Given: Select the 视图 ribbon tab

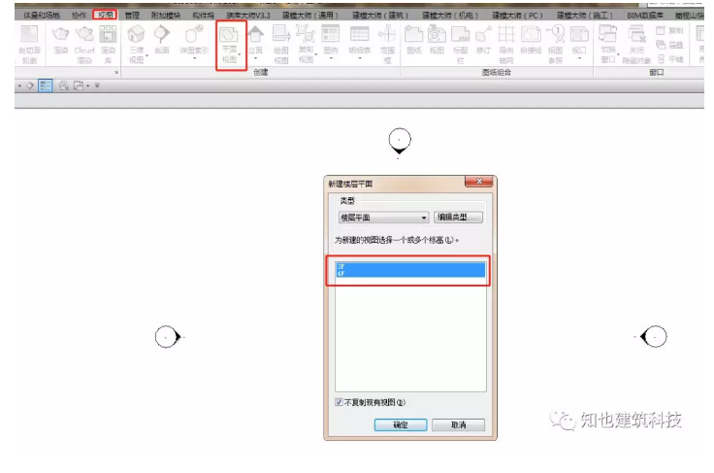Looking at the screenshot, I should pyautogui.click(x=105, y=15).
